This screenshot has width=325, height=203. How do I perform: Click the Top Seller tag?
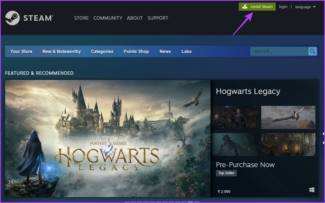pos(226,173)
